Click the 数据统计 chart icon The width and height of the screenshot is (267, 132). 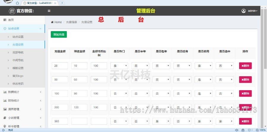[5, 92]
